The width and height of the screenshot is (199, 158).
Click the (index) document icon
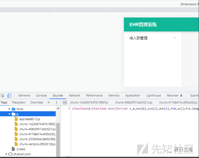[x=13, y=149]
